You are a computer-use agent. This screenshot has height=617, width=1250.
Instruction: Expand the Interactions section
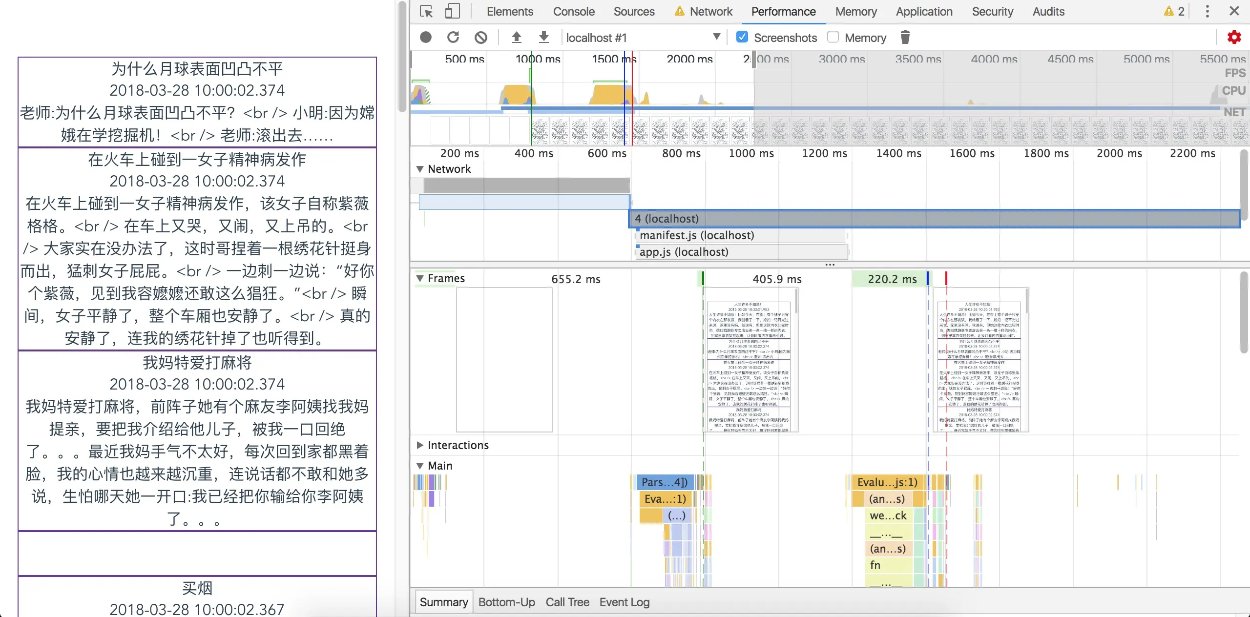coord(419,445)
